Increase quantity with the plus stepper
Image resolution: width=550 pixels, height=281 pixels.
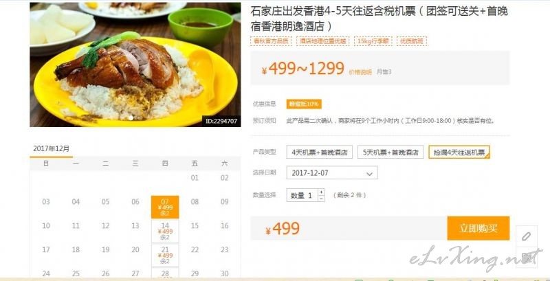(x=321, y=192)
